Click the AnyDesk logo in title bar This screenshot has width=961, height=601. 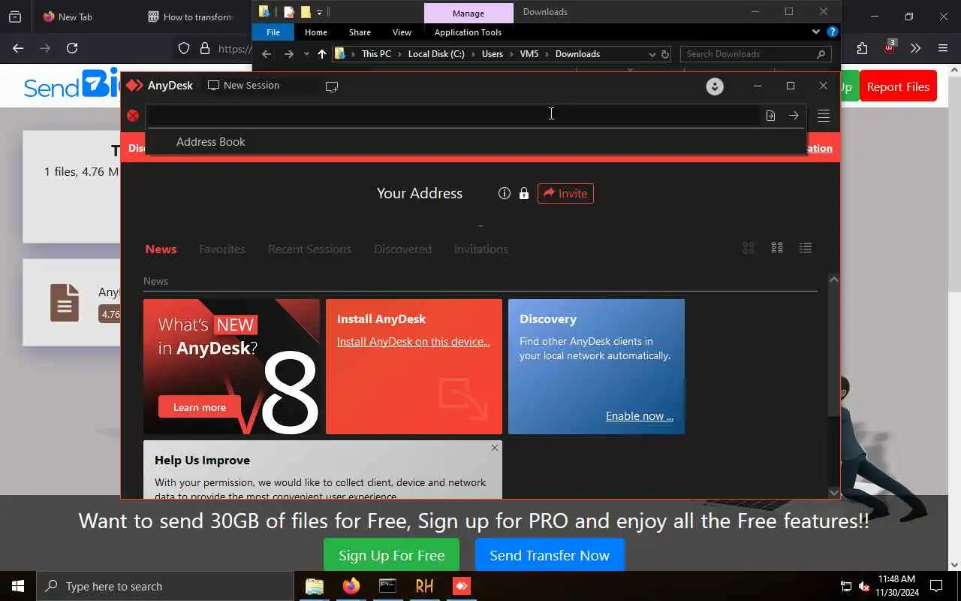pos(134,86)
